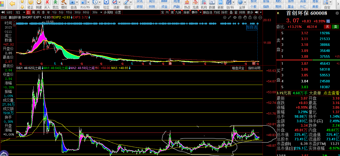340x156 pixels.
Task: Toggle the 叠 overlay option
Action: pos(231,12)
